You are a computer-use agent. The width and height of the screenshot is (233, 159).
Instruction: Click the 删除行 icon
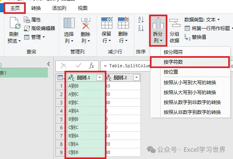click(123, 23)
